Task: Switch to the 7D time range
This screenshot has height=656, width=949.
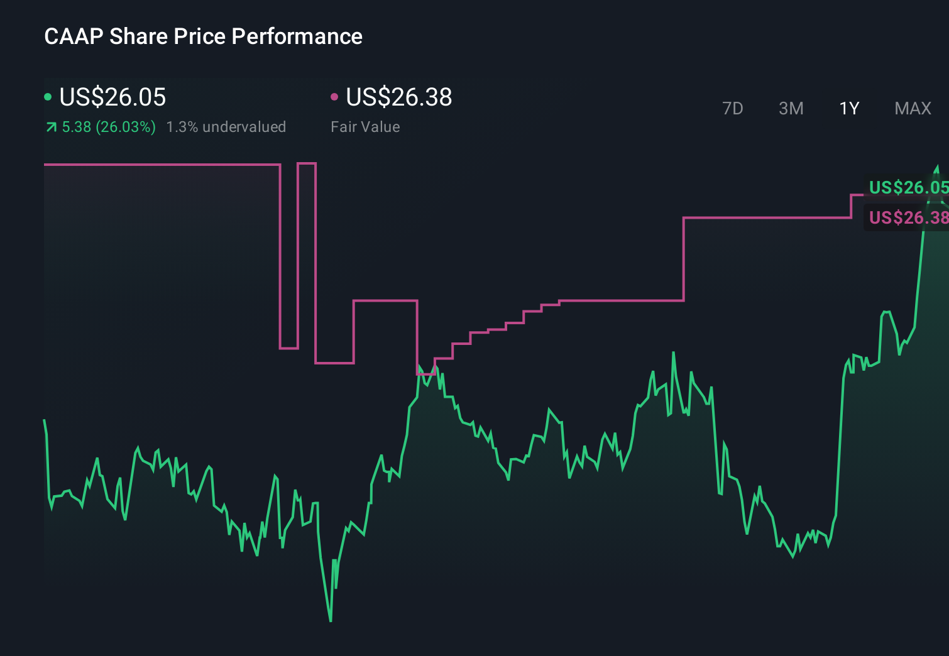Action: pos(733,108)
